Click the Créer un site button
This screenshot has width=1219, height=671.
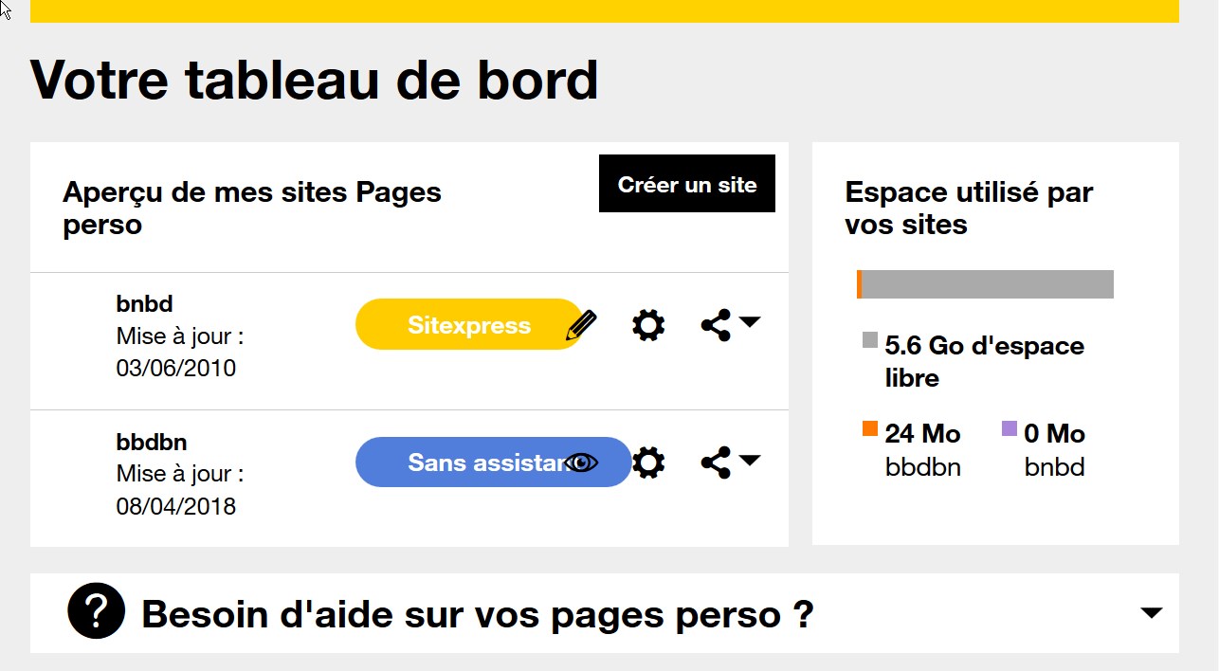click(686, 184)
